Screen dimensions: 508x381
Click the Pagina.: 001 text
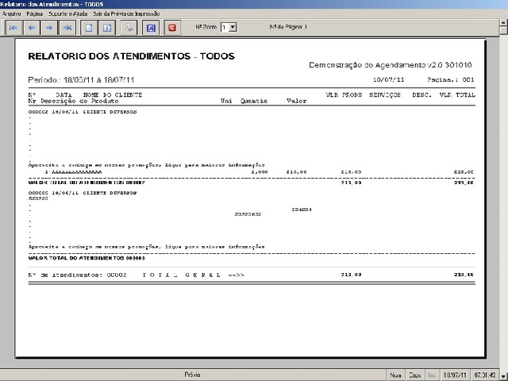coord(451,79)
